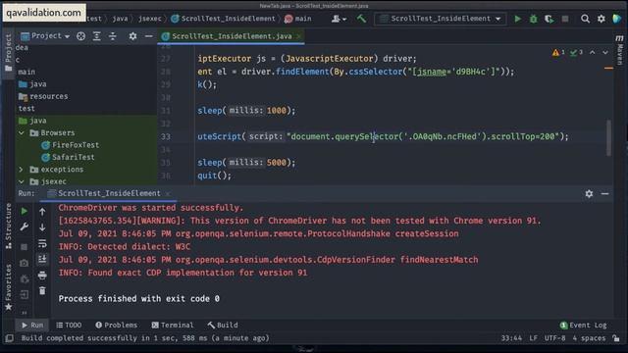The image size is (628, 353).
Task: Toggle read-only lock icon in status bar
Action: pos(616,338)
